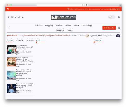Click the ticker thumbnail beside August 12, 2026
Image resolution: width=127 pixels, height=107 pixels.
[x=88, y=36]
